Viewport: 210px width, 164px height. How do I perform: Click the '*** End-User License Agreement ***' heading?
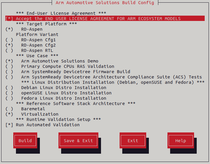coord(61,13)
